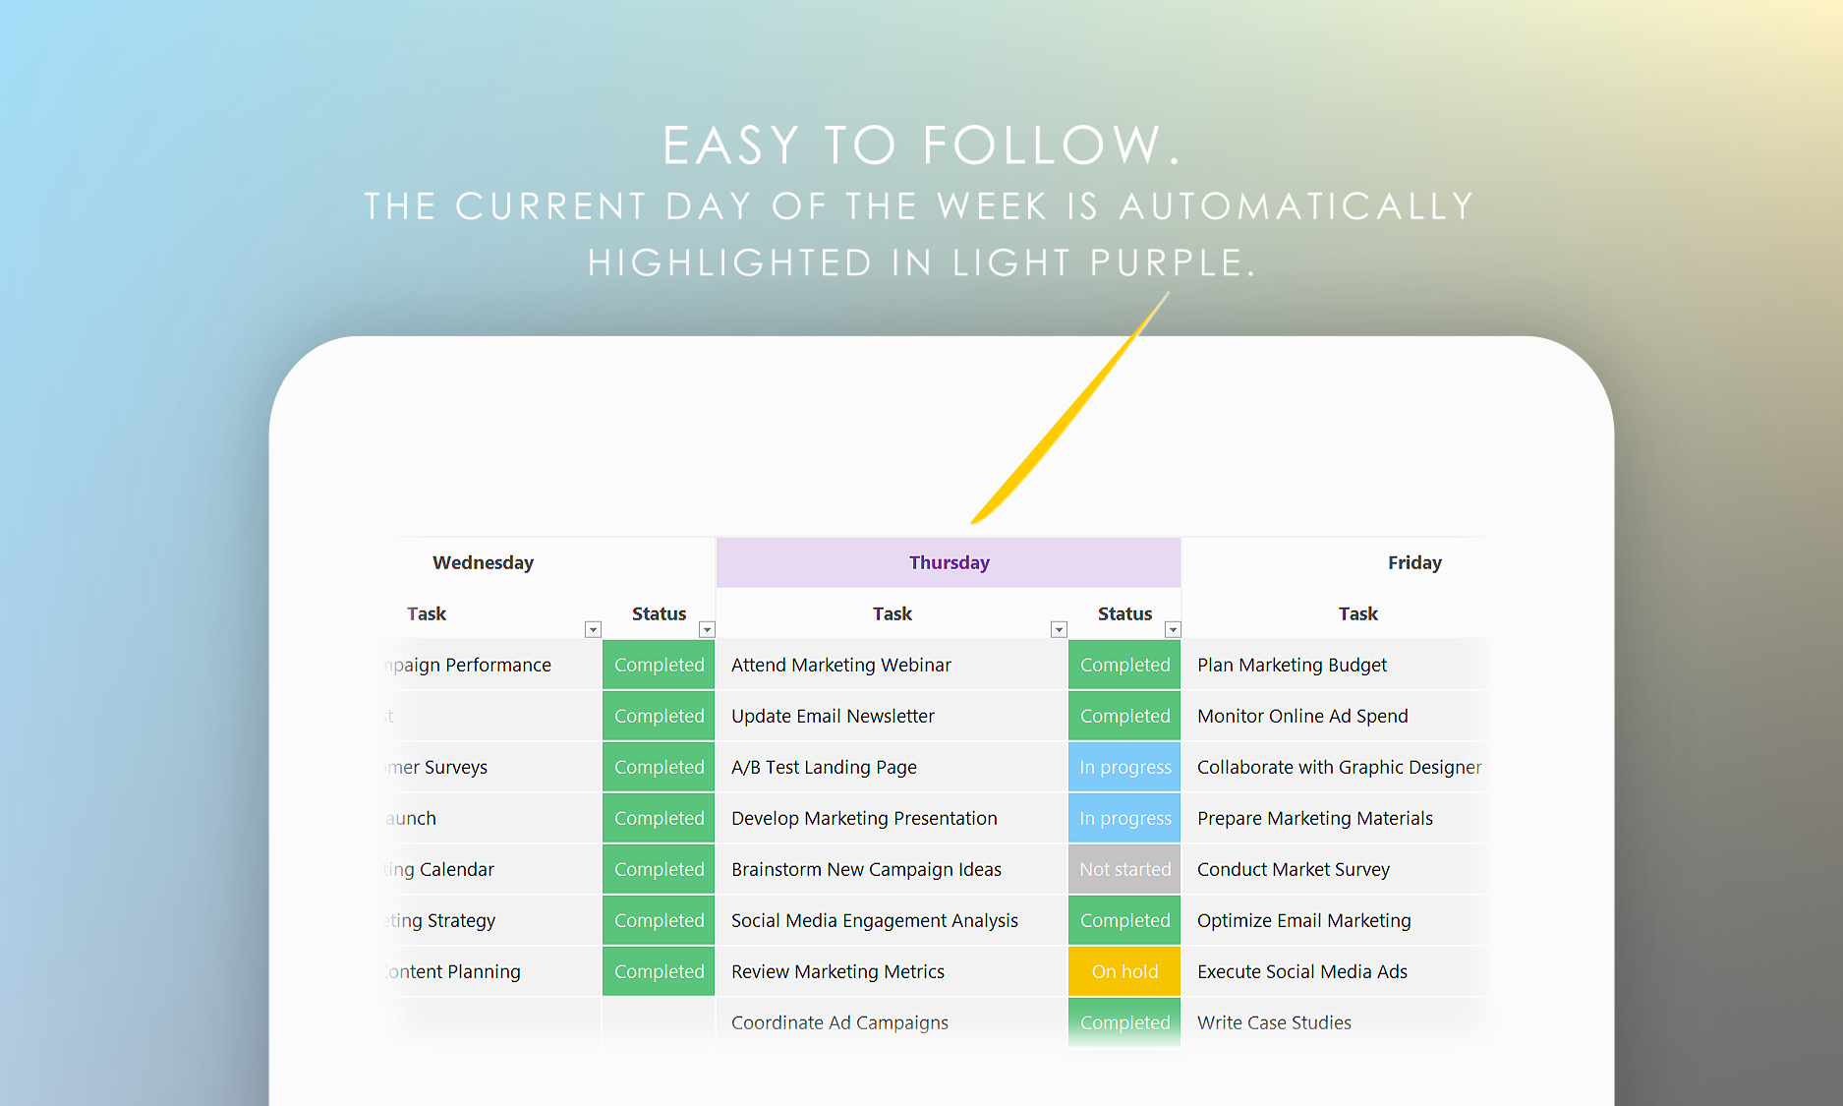Select the Collaborate with Graphic Designer task

1339,767
